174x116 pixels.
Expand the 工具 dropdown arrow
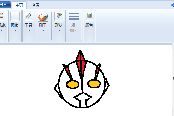coord(29,30)
